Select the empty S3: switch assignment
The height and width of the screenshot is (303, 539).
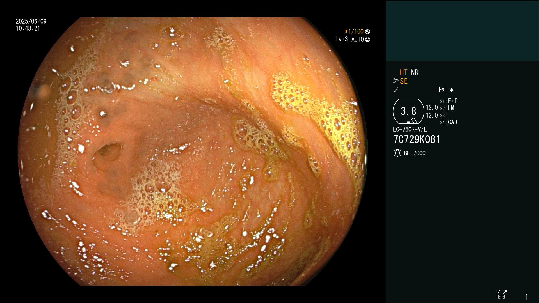coord(443,115)
